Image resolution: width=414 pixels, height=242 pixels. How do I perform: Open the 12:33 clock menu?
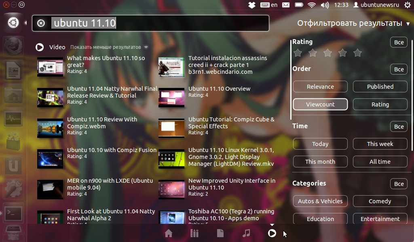point(341,5)
